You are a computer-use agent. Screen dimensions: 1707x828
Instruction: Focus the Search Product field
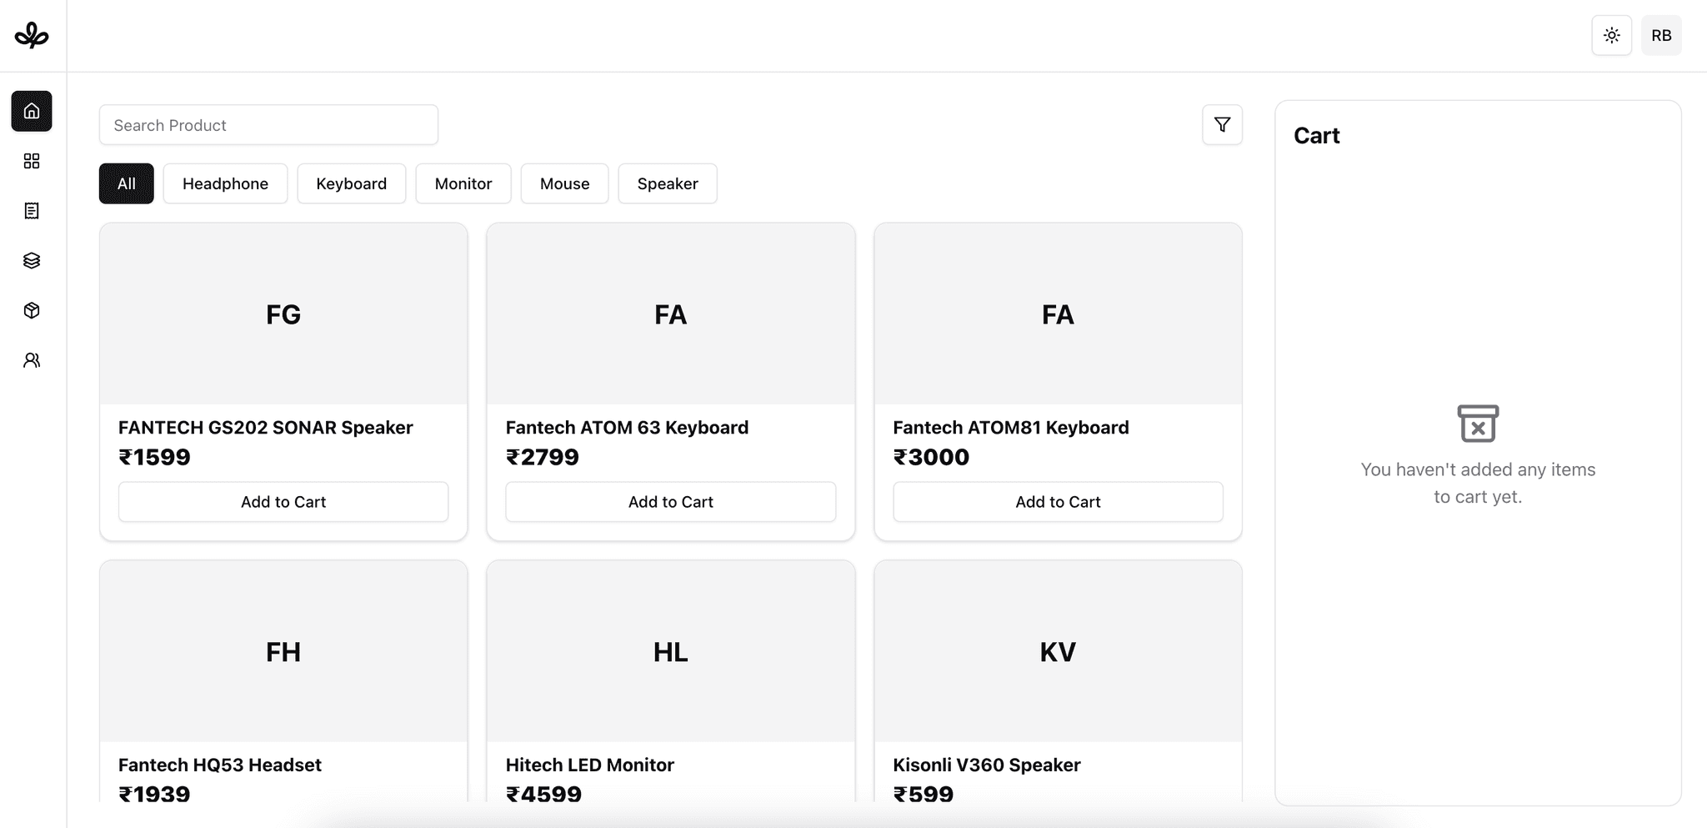[x=268, y=125]
